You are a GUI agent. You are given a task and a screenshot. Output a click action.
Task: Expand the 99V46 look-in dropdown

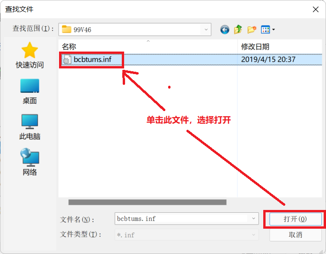coord(206,30)
